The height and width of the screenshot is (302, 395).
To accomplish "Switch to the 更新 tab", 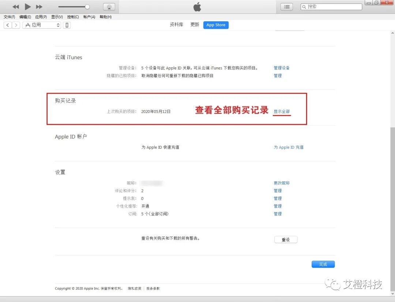I will (195, 25).
